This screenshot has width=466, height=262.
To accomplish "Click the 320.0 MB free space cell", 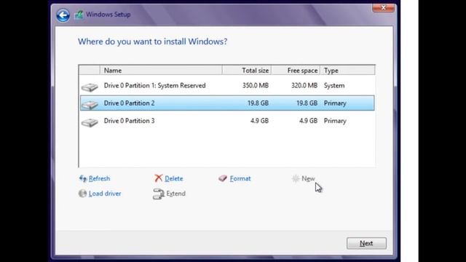I will 304,86.
